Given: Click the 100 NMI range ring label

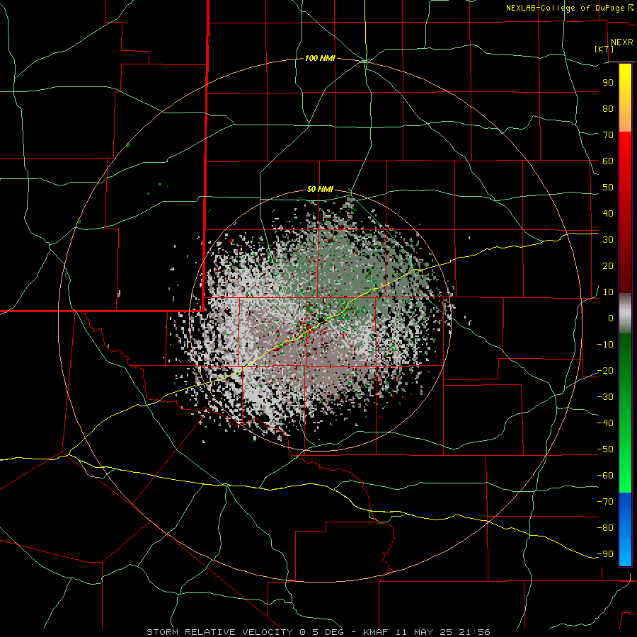Looking at the screenshot, I should (320, 58).
